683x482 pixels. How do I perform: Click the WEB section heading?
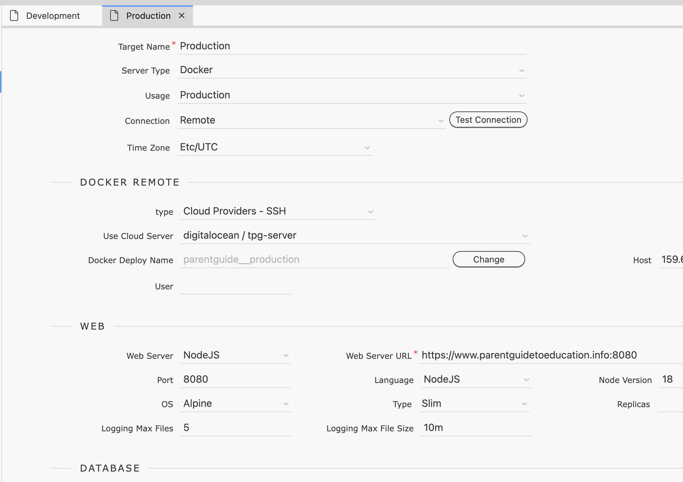click(92, 326)
